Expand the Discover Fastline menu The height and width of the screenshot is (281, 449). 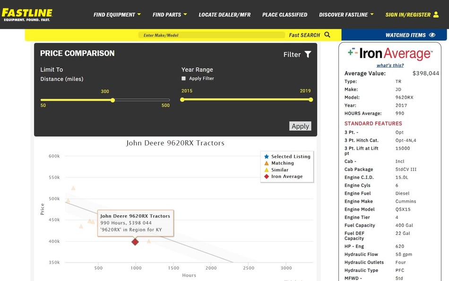tap(346, 15)
